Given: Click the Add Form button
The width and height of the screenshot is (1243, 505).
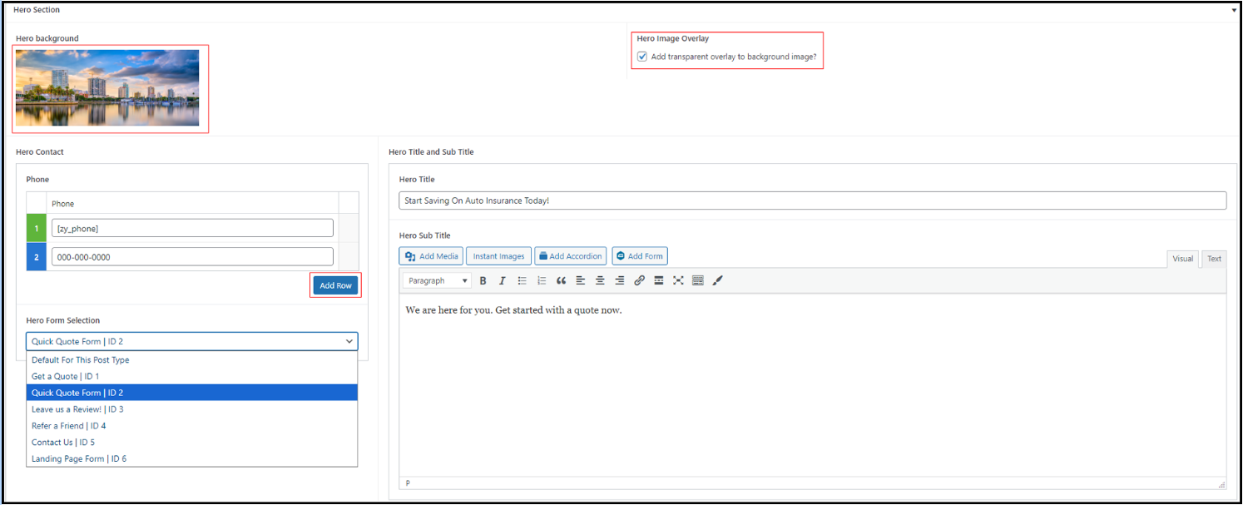Looking at the screenshot, I should (640, 256).
